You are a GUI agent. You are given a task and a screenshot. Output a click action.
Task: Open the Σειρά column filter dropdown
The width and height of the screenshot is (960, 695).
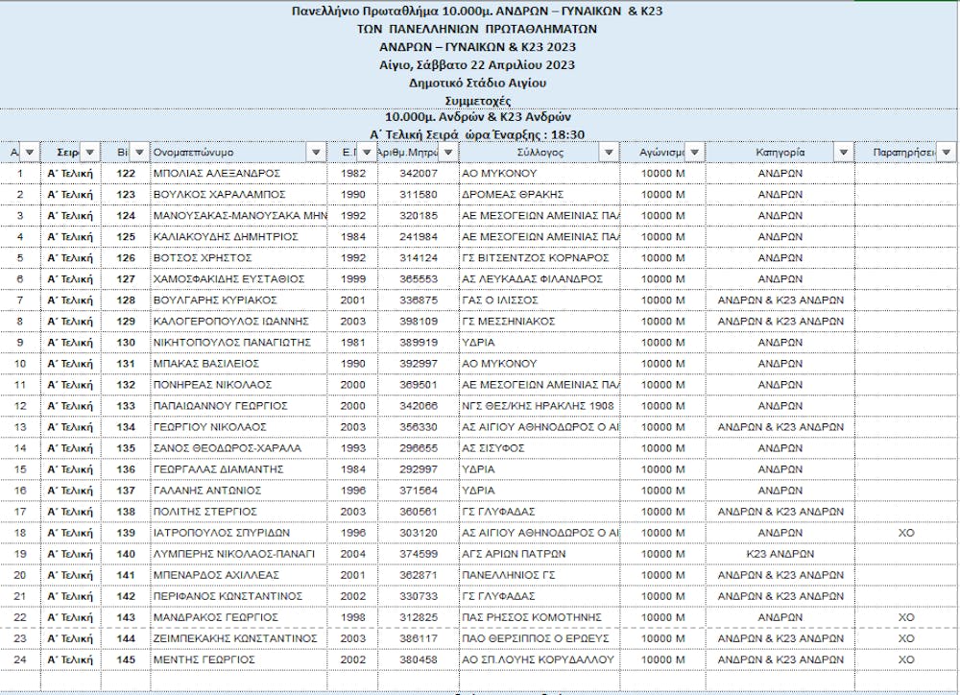pos(88,153)
